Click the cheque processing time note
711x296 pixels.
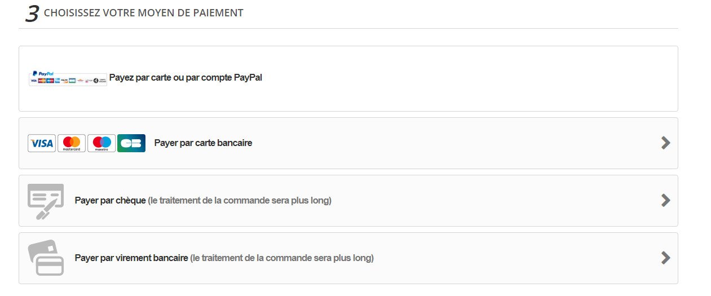[240, 201]
